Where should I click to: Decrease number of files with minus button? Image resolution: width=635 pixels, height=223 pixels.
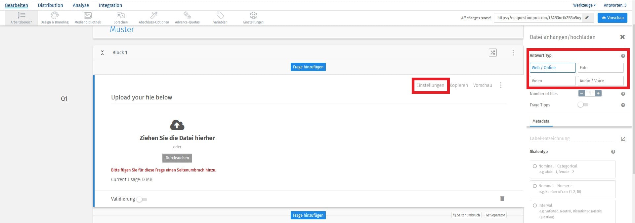coord(582,93)
